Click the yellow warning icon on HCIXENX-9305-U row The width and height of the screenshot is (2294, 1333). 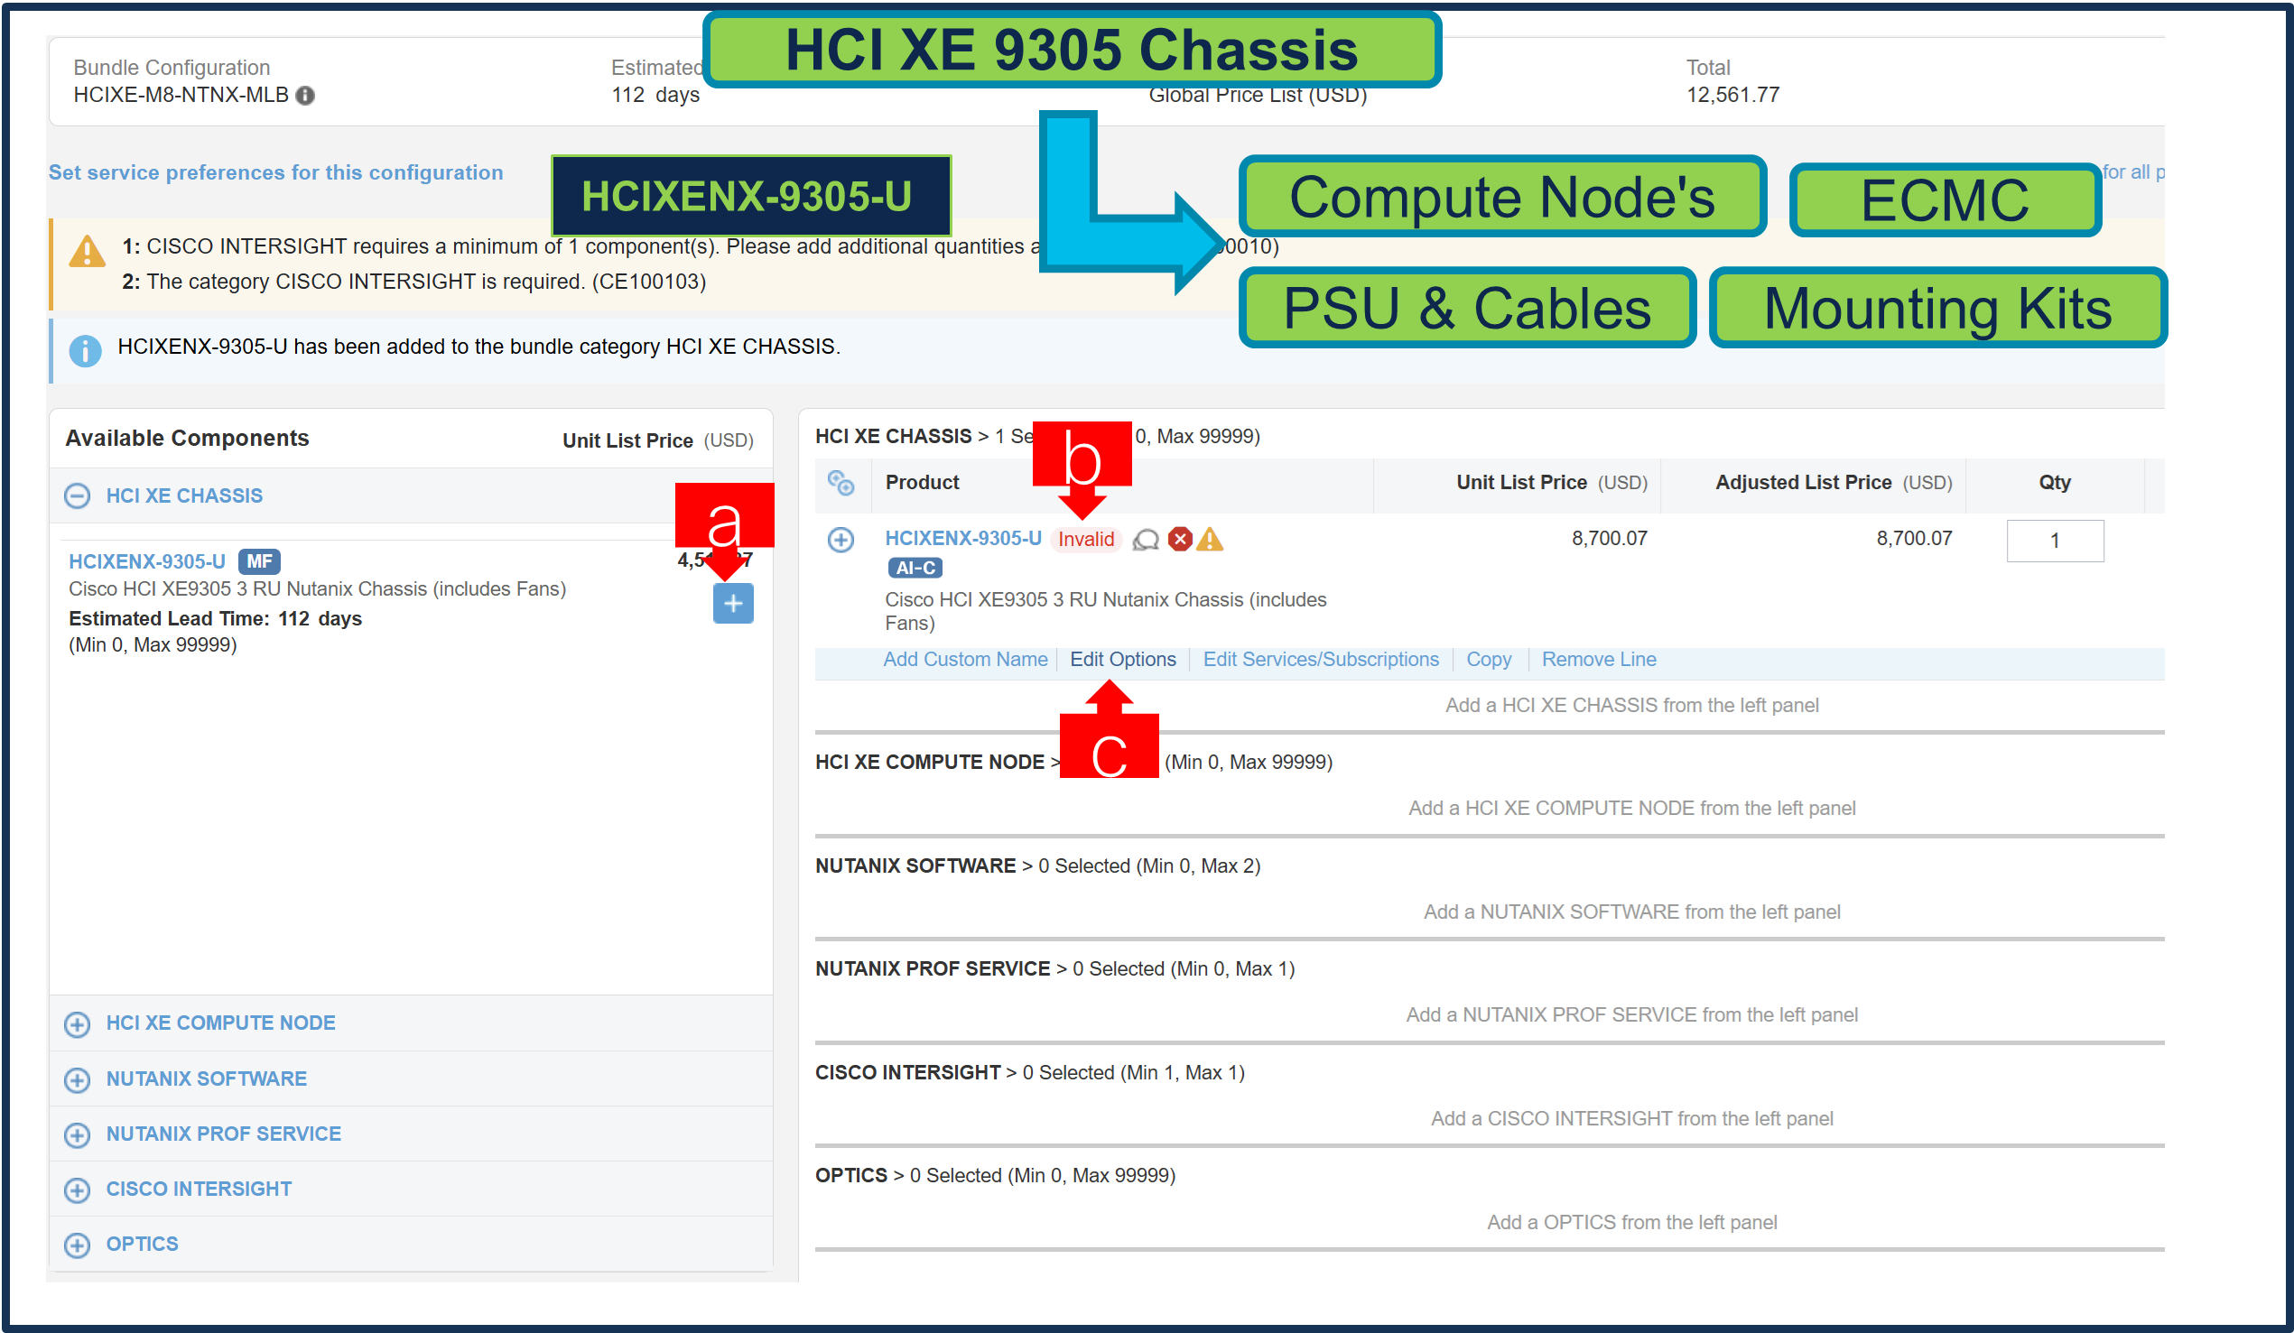pyautogui.click(x=1210, y=539)
